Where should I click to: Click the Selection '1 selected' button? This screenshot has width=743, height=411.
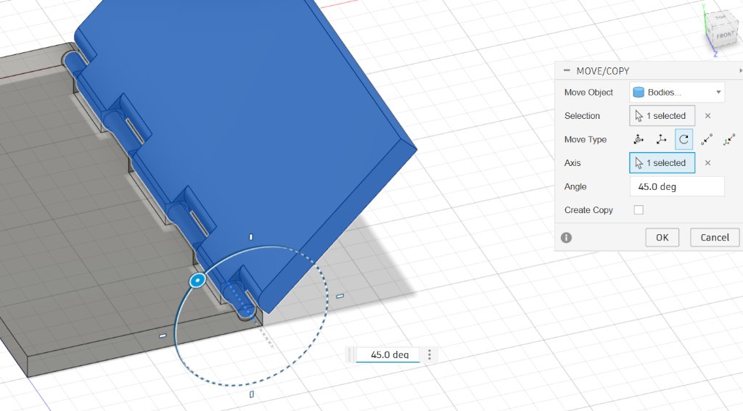(x=662, y=115)
